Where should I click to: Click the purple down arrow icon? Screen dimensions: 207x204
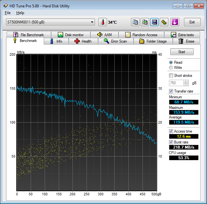click(175, 22)
